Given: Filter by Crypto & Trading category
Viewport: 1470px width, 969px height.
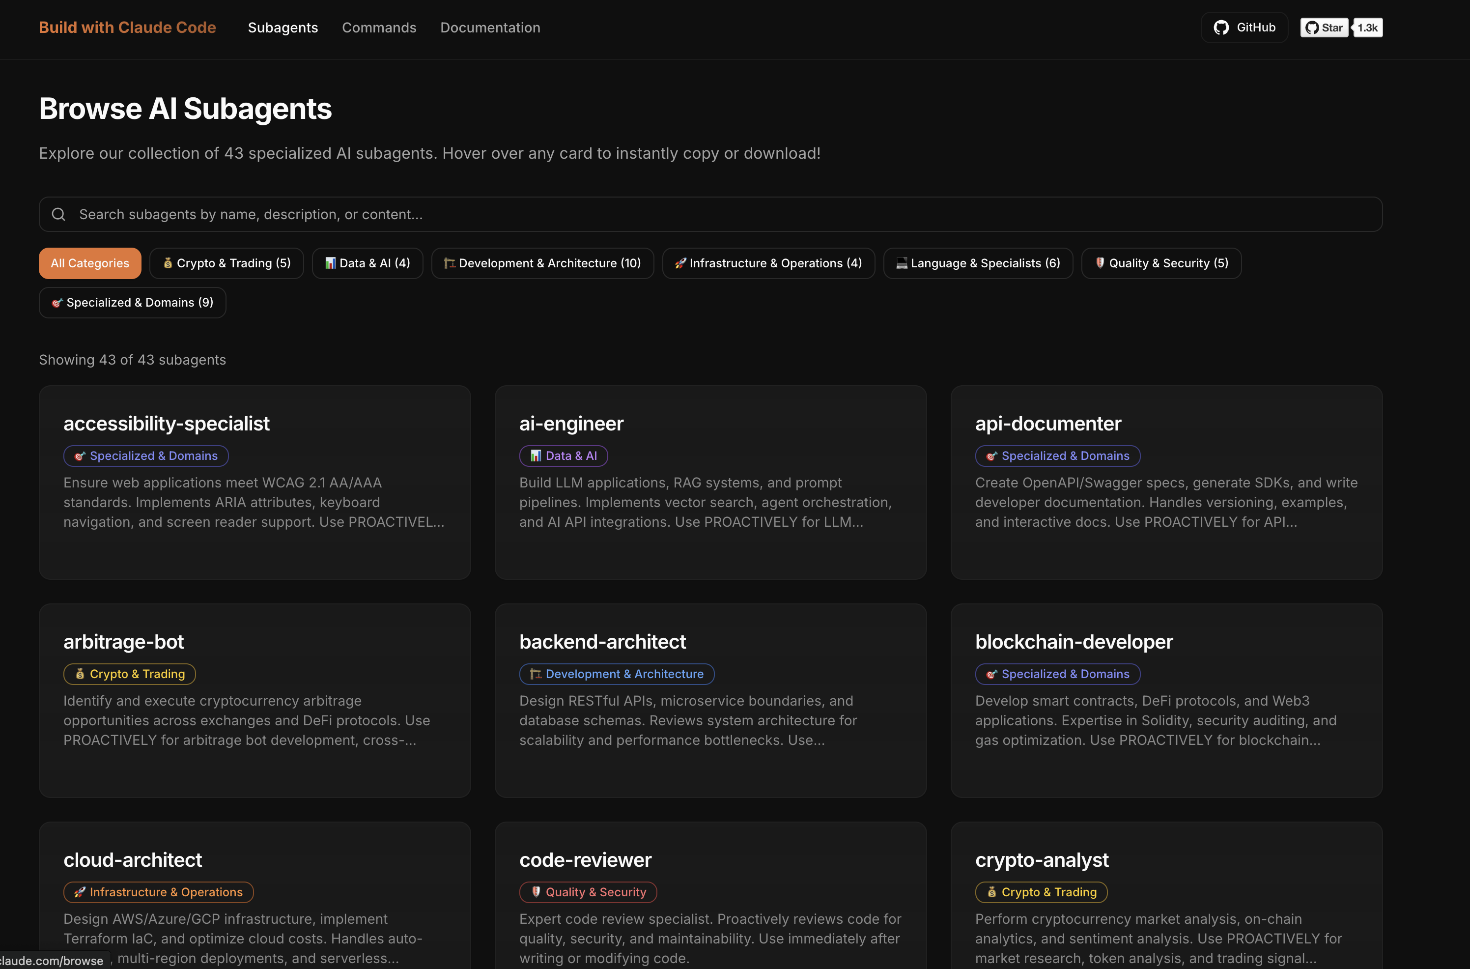Looking at the screenshot, I should [226, 263].
